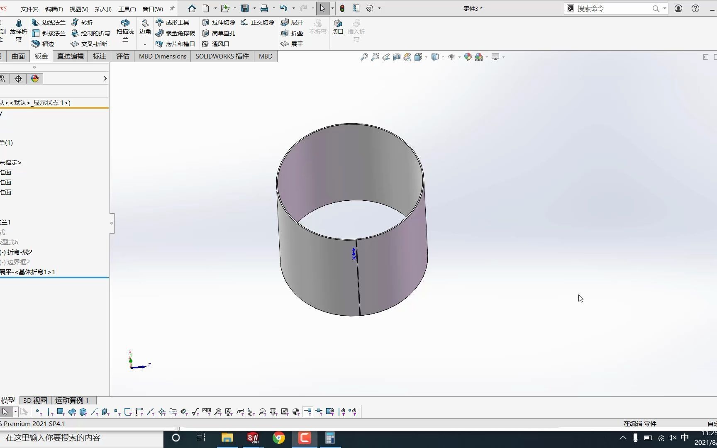Select 展平-<基体折弯1>1 in the feature tree
This screenshot has height=448, width=717.
(x=28, y=272)
